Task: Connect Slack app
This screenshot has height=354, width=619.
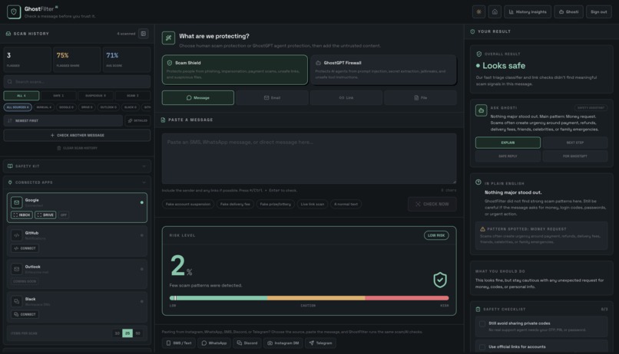Action: [25, 314]
